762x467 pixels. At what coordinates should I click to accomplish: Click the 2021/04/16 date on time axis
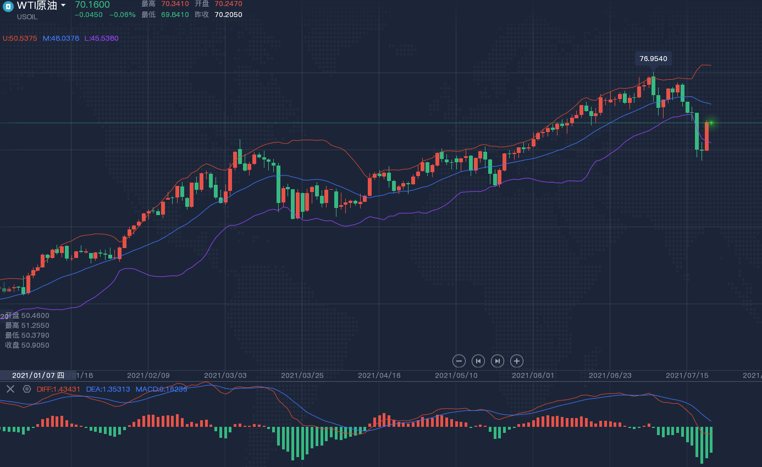379,375
